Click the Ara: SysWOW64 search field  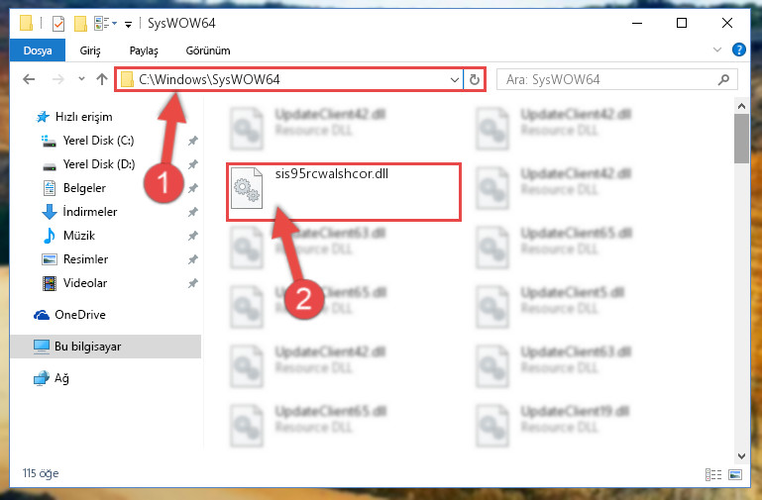point(607,79)
